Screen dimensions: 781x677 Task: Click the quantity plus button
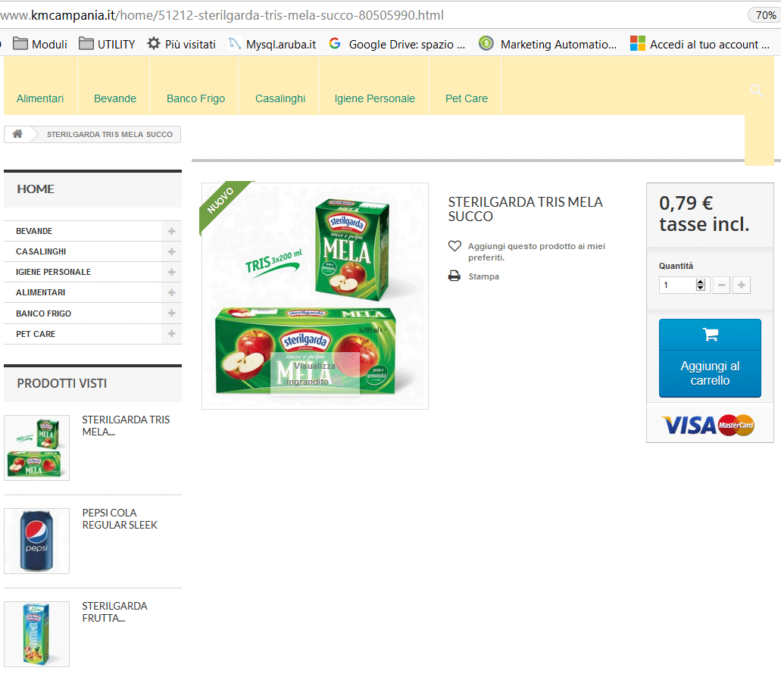click(741, 285)
